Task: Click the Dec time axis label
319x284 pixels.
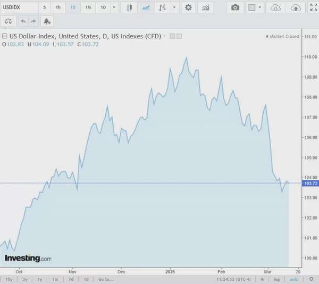Action: pyautogui.click(x=121, y=272)
